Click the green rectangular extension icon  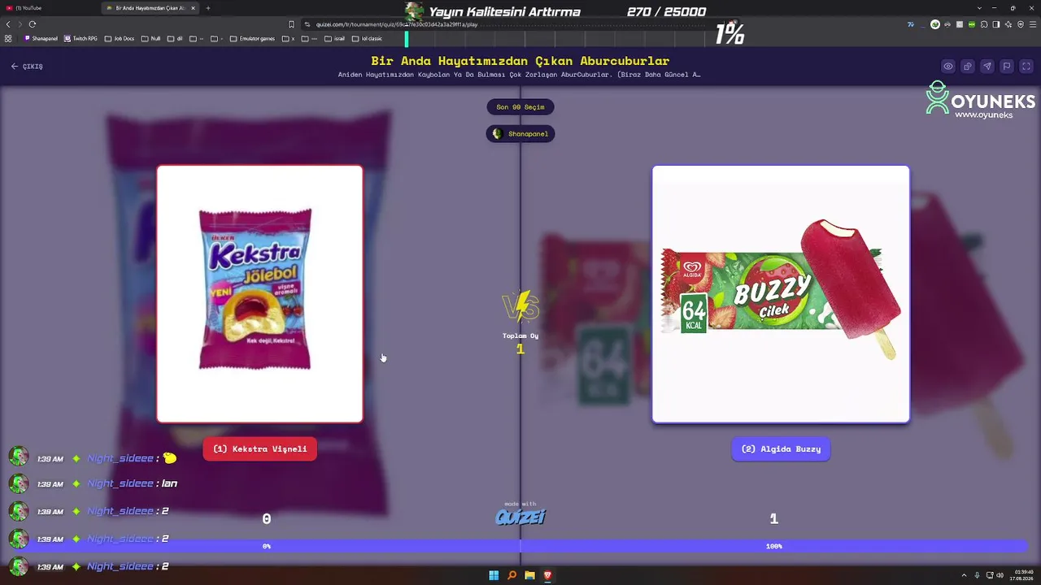point(972,24)
